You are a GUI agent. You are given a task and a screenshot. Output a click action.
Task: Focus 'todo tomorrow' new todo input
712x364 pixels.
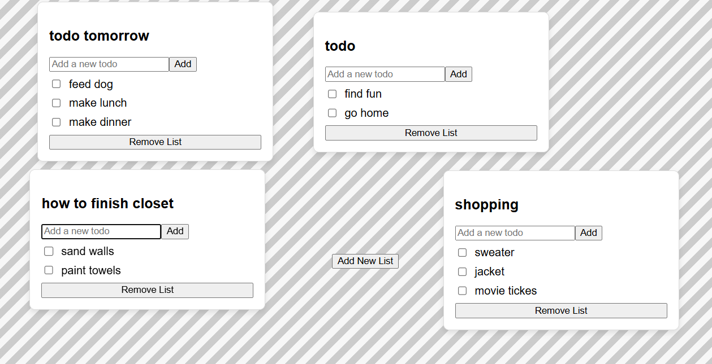click(x=109, y=64)
